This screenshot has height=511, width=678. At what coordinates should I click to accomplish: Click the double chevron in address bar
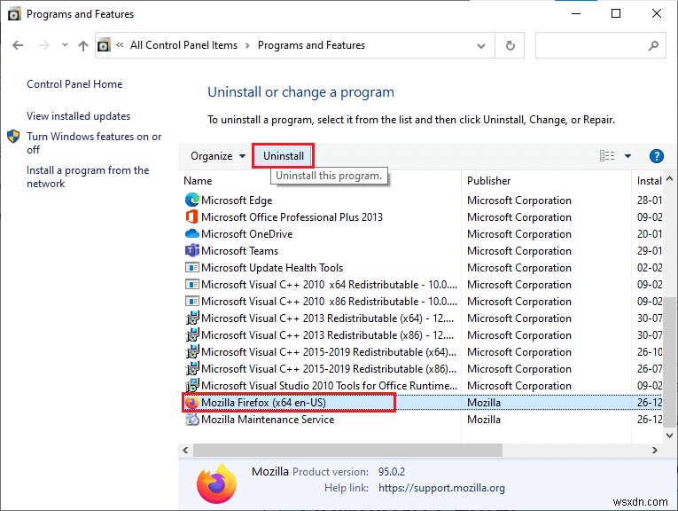[120, 45]
